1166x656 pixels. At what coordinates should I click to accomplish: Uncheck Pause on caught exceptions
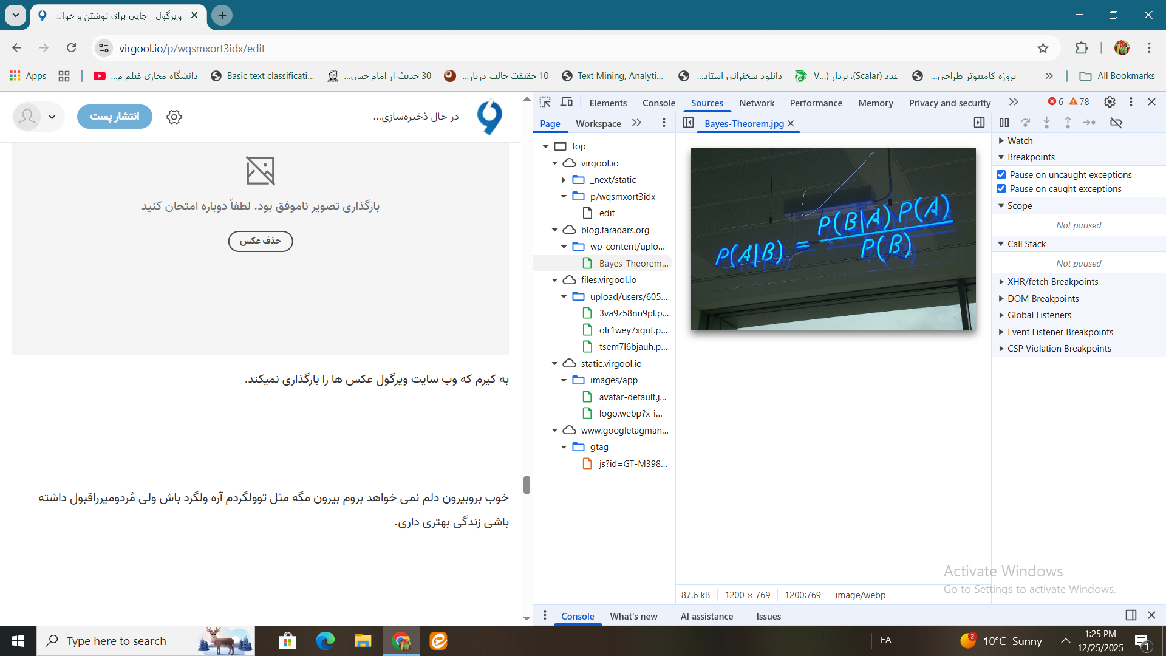coord(1001,189)
